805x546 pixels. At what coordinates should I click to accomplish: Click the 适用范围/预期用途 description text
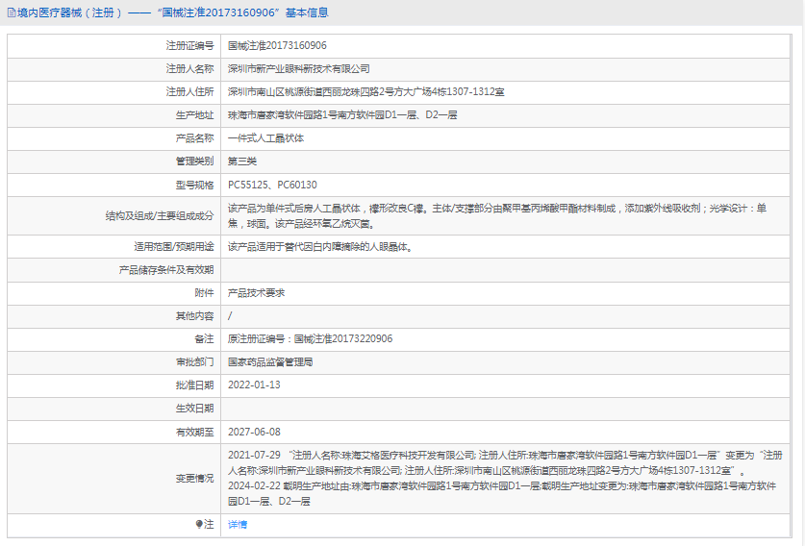coord(319,246)
